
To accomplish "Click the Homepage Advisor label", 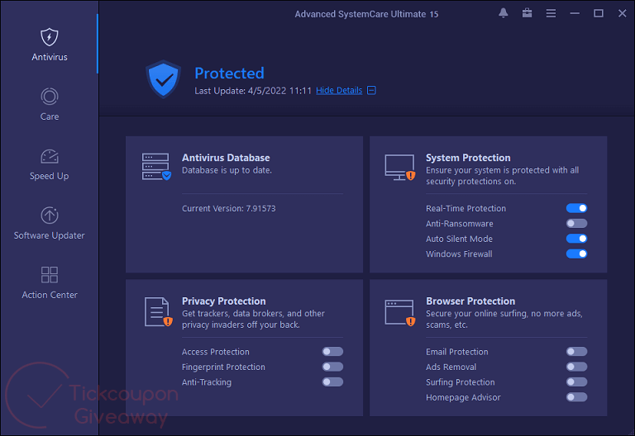I will tap(463, 397).
